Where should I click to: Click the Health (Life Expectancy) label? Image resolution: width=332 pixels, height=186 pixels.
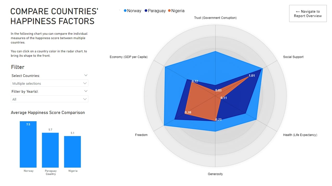click(300, 135)
